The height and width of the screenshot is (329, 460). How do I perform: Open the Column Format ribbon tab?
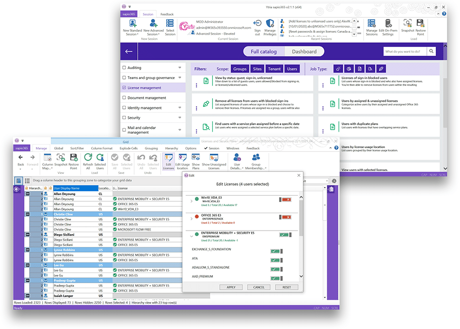coord(101,149)
